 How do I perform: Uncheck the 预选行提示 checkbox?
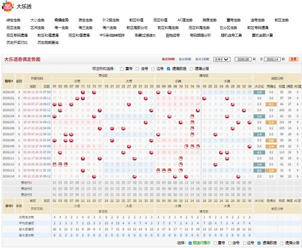pos(190,243)
